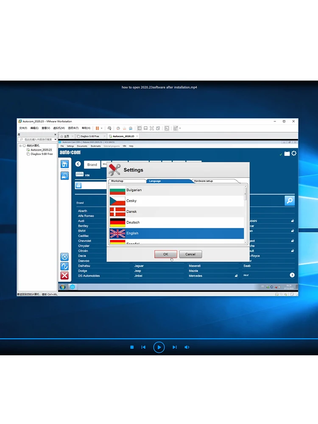Click the blue taskbar app icon in VM
The width and height of the screenshot is (318, 424).
pos(73,287)
